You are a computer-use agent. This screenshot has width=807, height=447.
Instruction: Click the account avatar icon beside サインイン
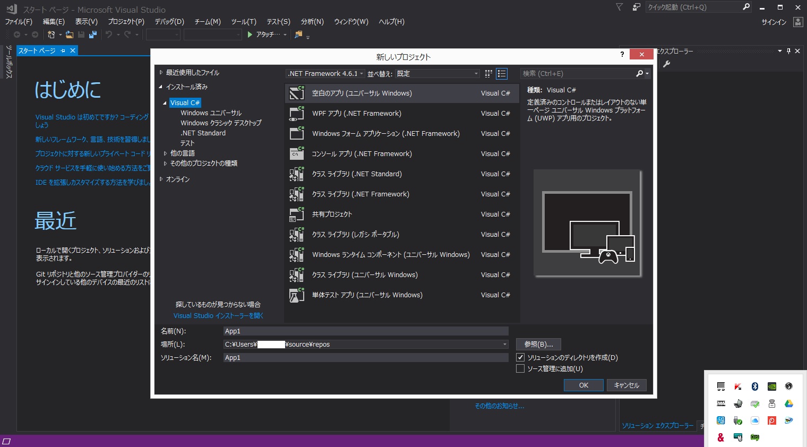[797, 22]
